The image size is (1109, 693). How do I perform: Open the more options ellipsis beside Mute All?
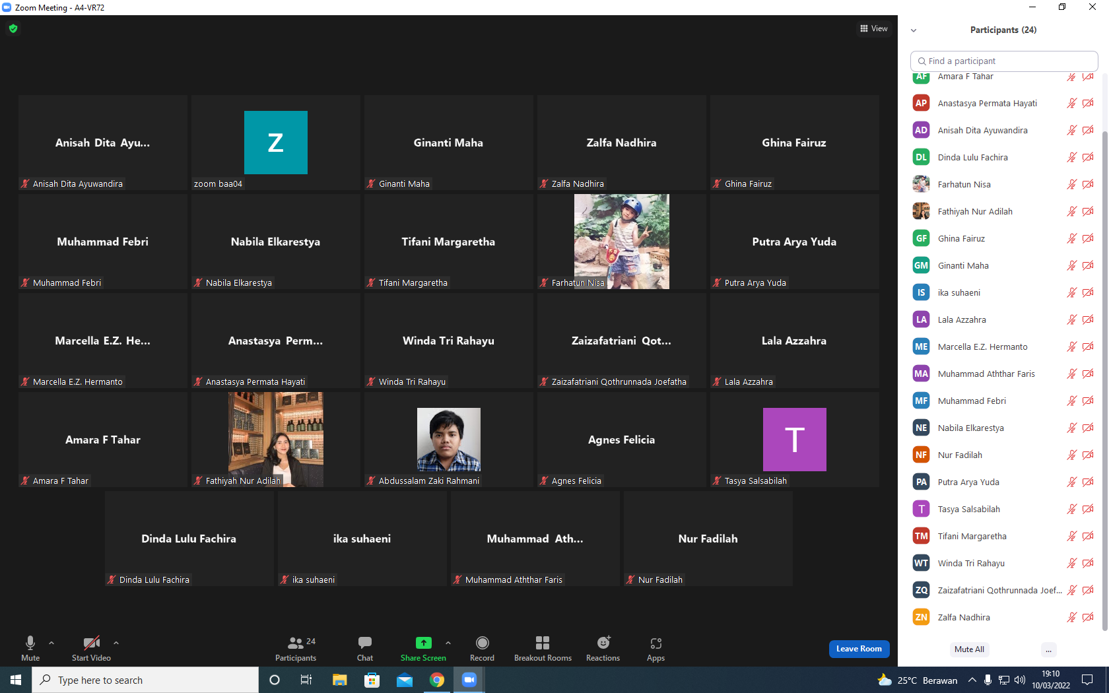pos(1048,649)
